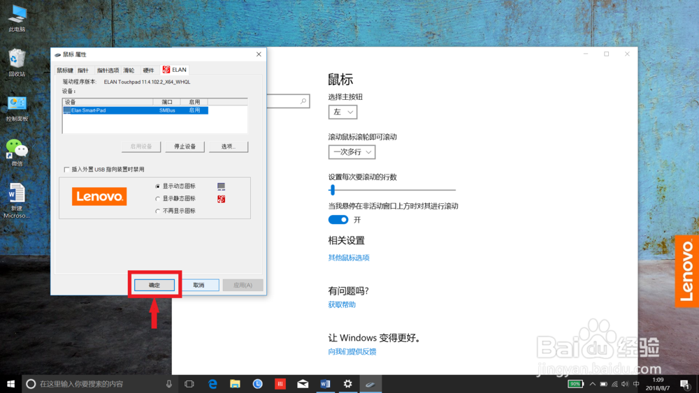The image size is (699, 393).
Task: Click the Elan Smart-Pad device icon
Action: tap(67, 110)
